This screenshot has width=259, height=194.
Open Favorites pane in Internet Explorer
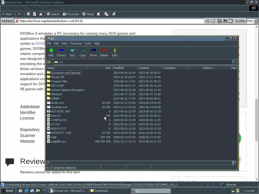(x=71, y=14)
